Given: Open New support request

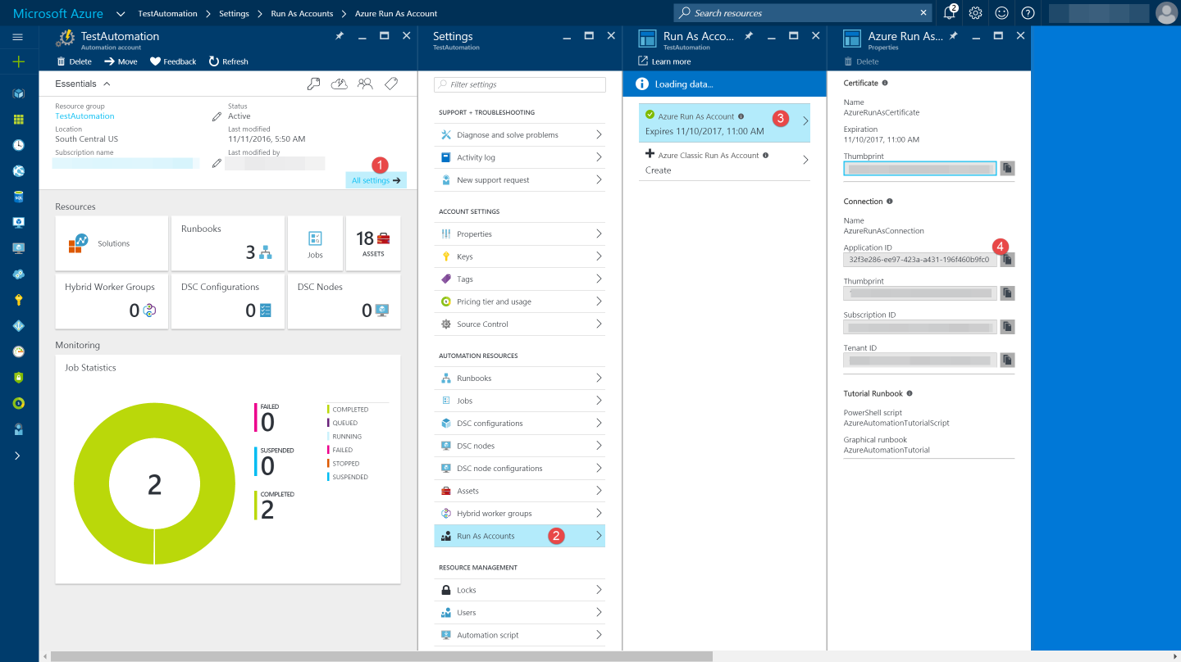Looking at the screenshot, I should point(522,179).
